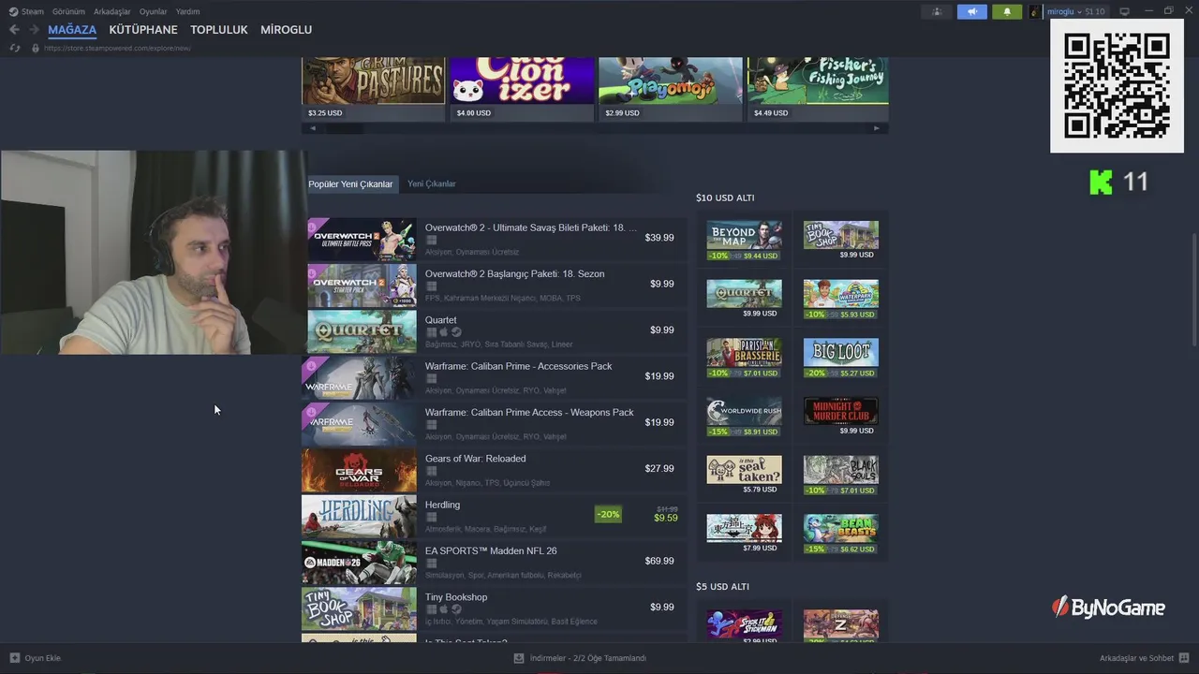The image size is (1199, 674).
Task: Click the page vertical scrollbar thumb
Action: click(1193, 290)
